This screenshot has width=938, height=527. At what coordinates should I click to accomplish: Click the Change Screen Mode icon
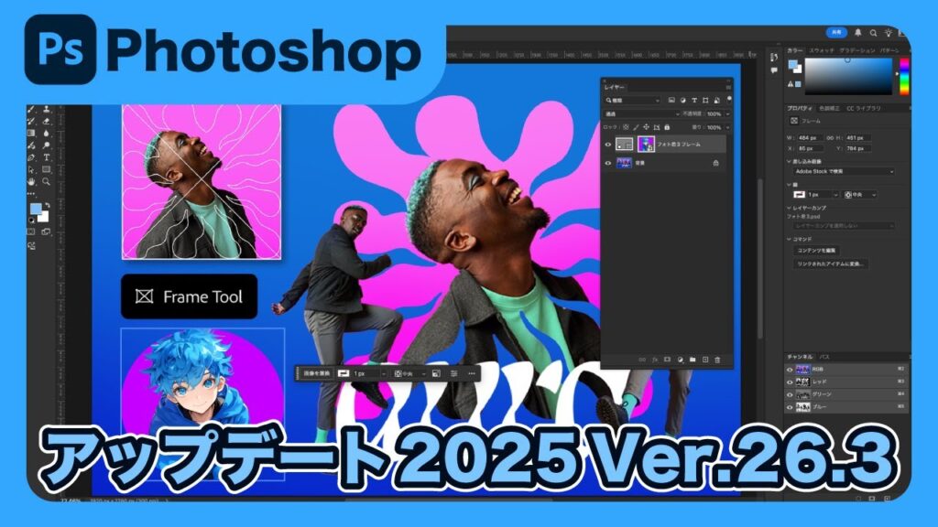coord(46,231)
